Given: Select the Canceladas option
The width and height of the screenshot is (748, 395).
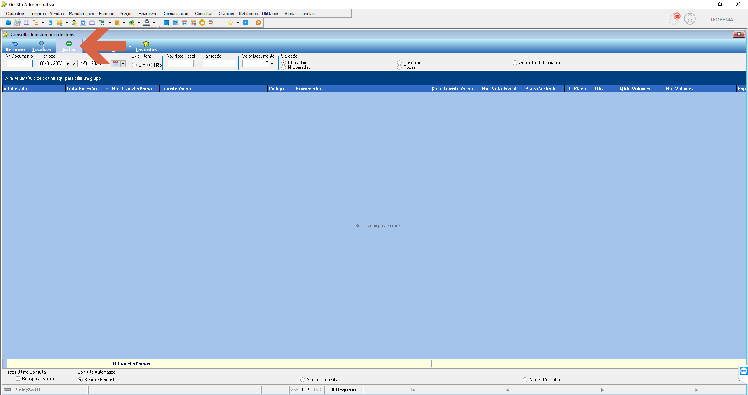Looking at the screenshot, I should coord(399,63).
